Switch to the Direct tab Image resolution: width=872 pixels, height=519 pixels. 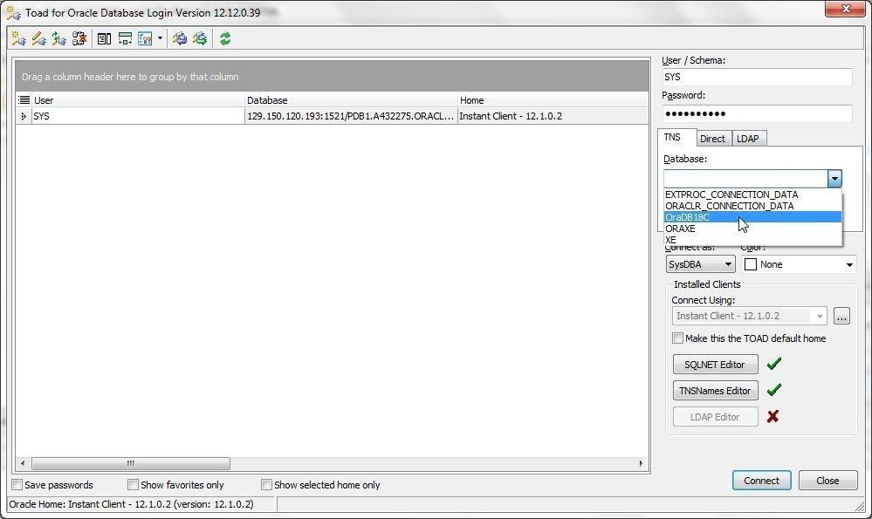click(712, 139)
